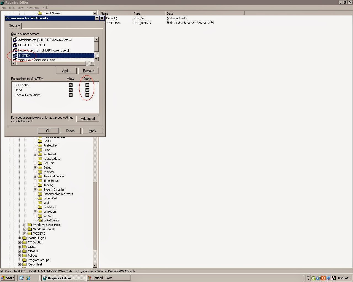This screenshot has height=282, width=353.
Task: Click the ORACLE folder icon
Action: (25, 251)
